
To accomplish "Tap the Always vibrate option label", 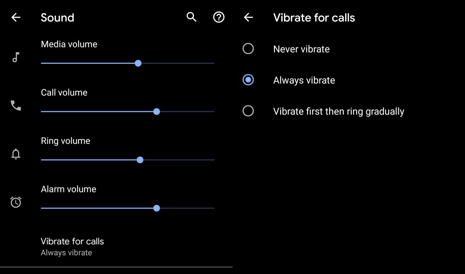I will pos(304,80).
